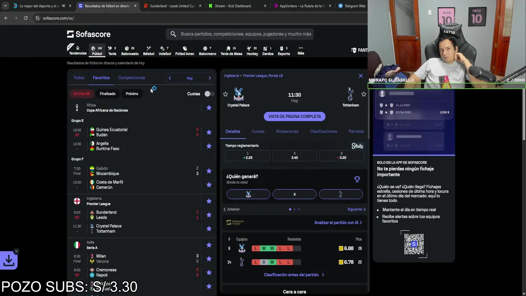Filter by Finalizado matches
526x296 pixels.
click(x=108, y=94)
